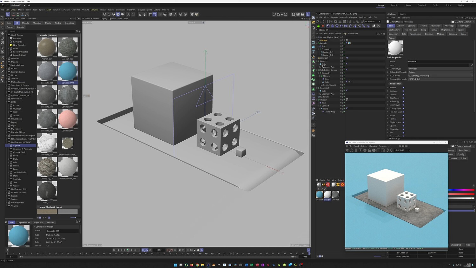Image resolution: width=476 pixels, height=268 pixels.
Task: Switch to the Specular tab
Action: [x=412, y=26]
